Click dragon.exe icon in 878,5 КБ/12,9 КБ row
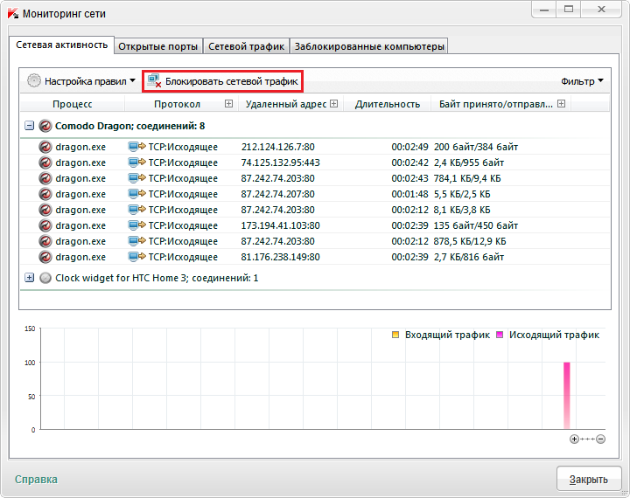This screenshot has height=498, width=630. click(45, 241)
